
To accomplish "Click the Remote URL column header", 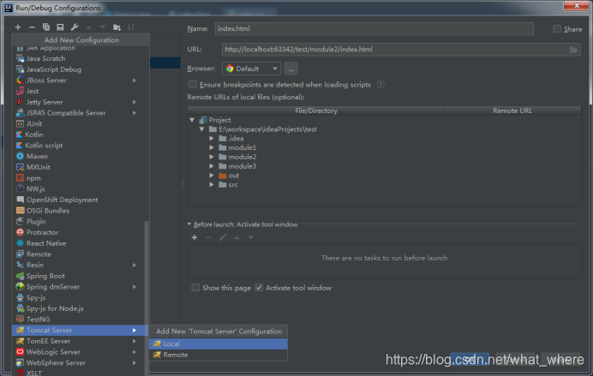I will coord(512,110).
